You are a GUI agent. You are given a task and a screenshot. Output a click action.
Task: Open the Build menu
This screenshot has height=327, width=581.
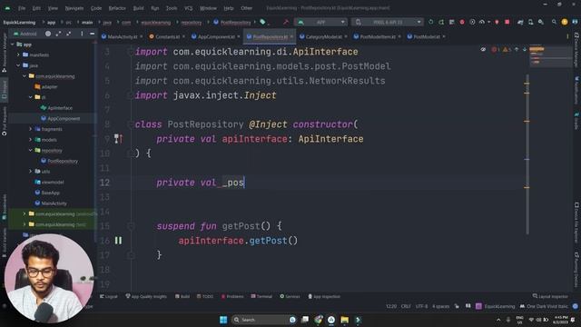pos(138,8)
